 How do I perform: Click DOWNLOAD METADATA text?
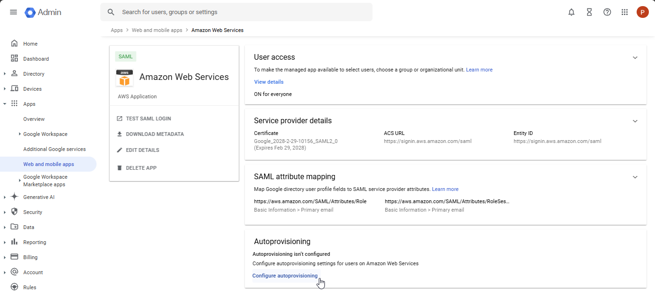tap(155, 134)
